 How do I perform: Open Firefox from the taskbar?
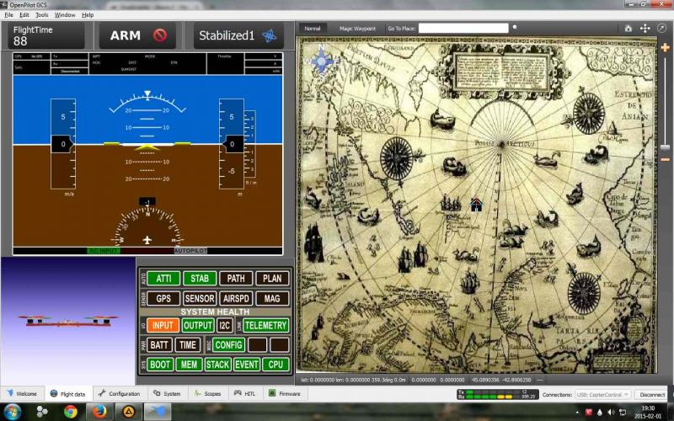pos(99,412)
